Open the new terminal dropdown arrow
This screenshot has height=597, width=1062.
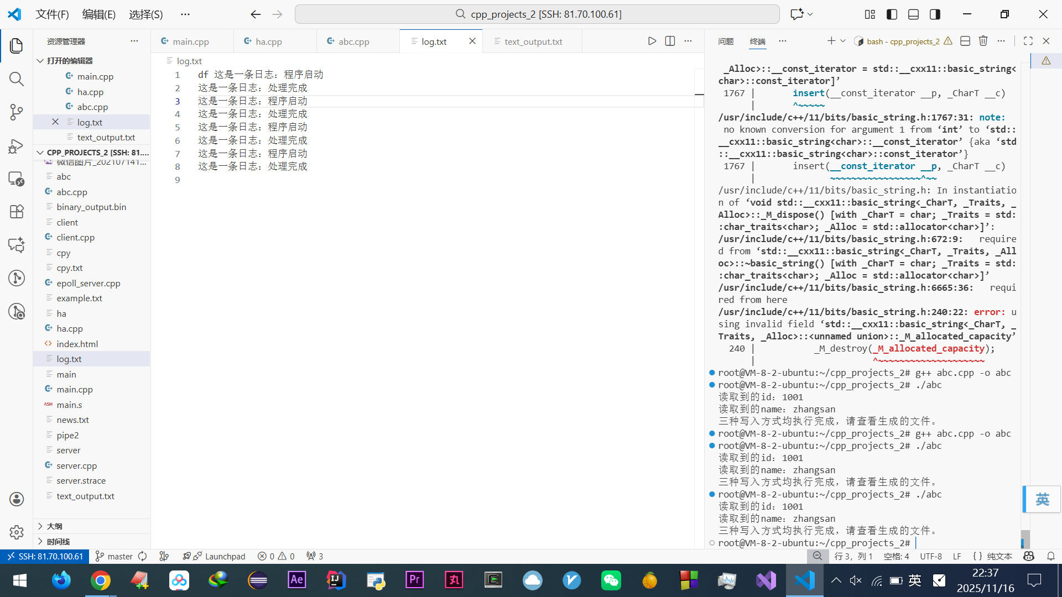coord(843,41)
